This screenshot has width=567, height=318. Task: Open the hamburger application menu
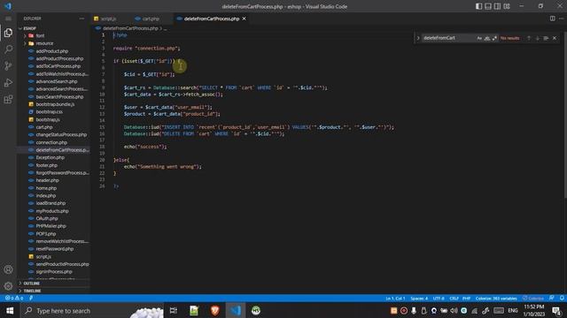8,19
